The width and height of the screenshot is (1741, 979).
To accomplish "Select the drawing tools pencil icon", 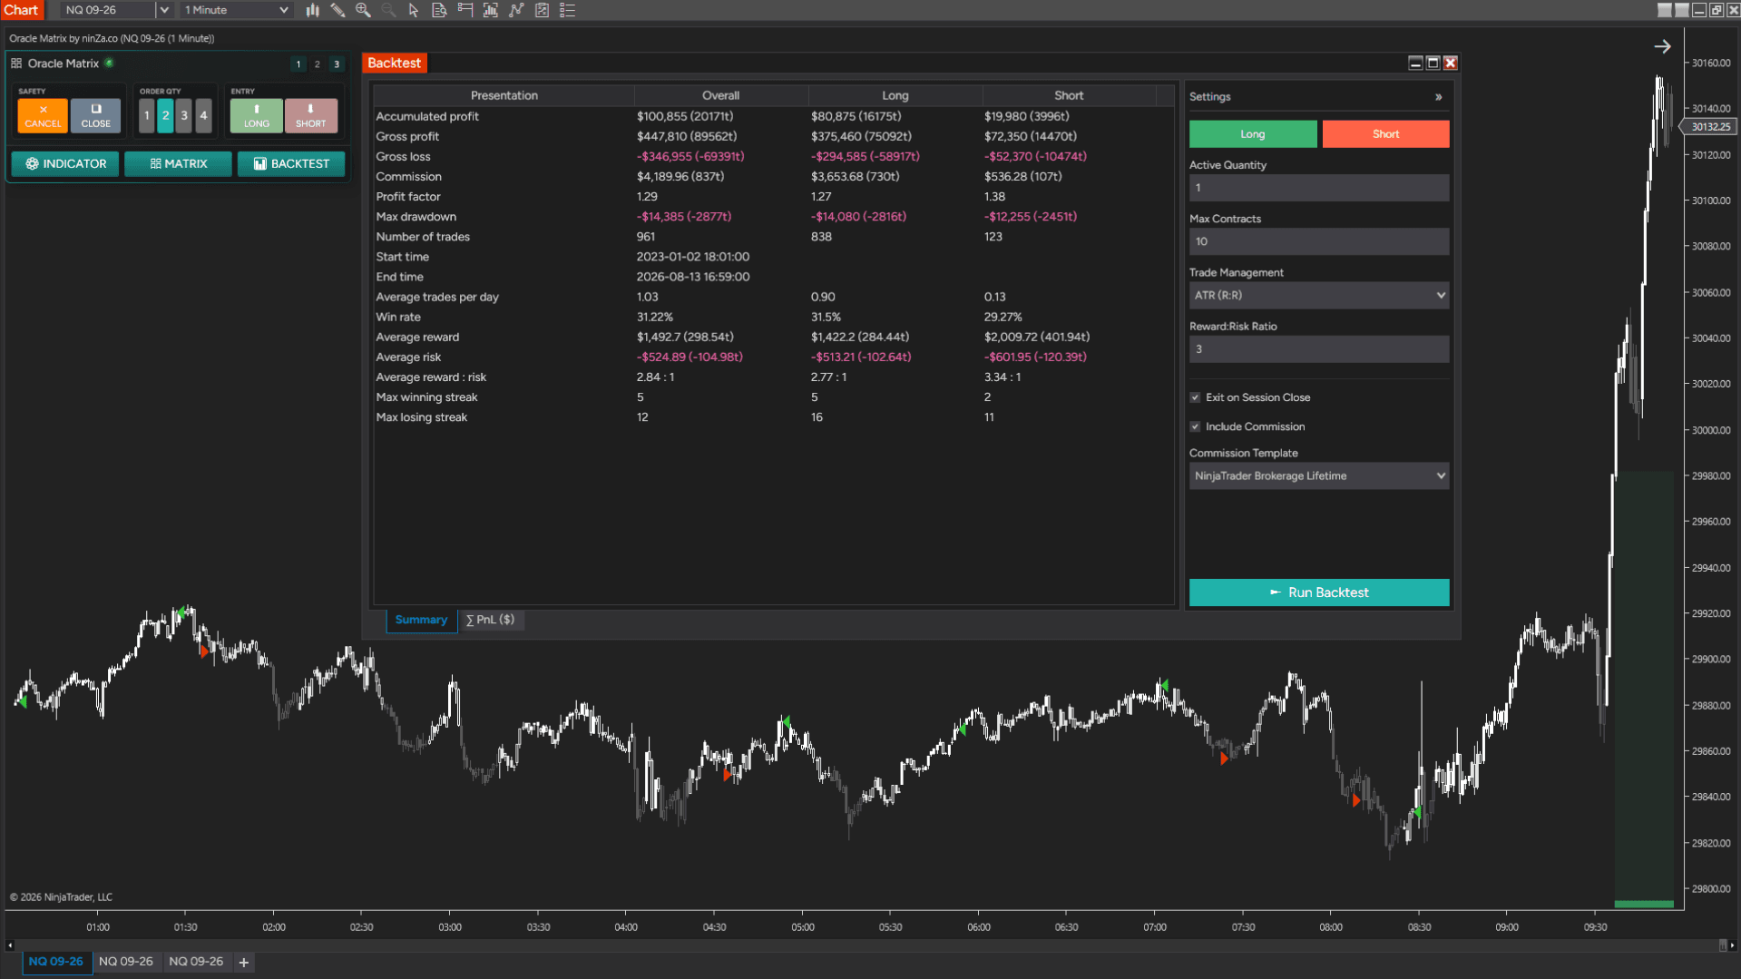I will coord(337,10).
